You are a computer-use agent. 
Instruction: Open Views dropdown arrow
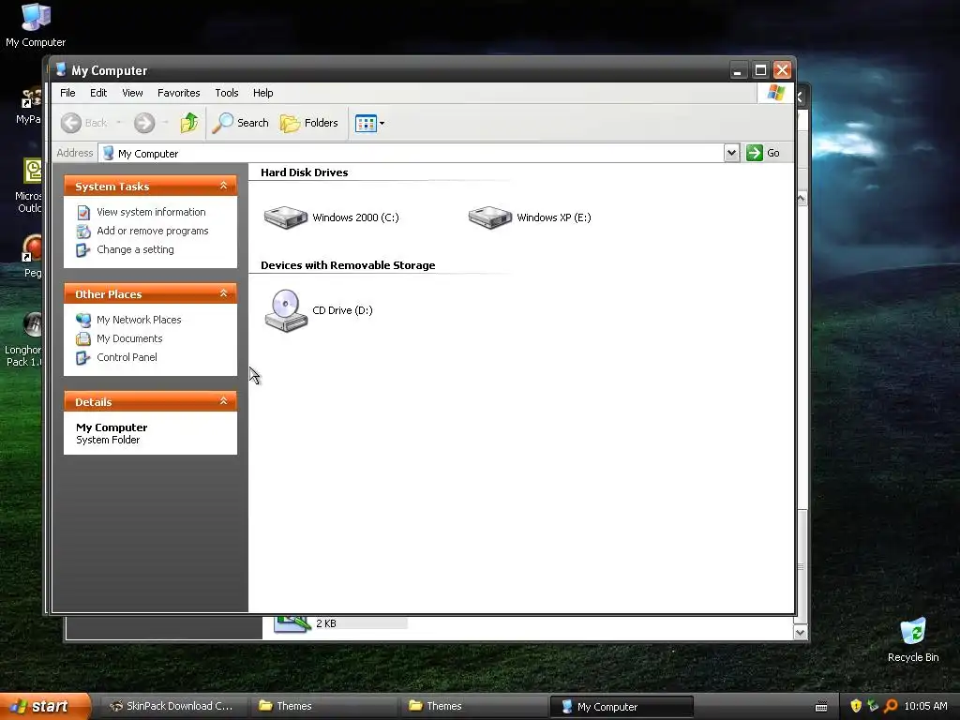(x=382, y=123)
